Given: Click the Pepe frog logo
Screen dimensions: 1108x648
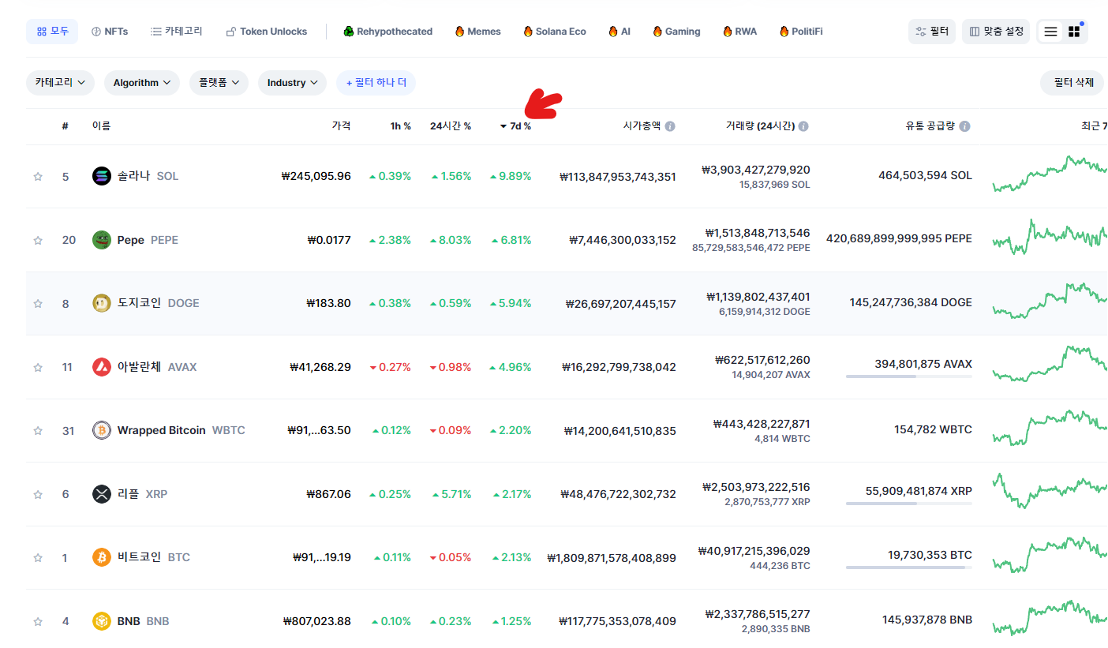Looking at the screenshot, I should [x=102, y=239].
